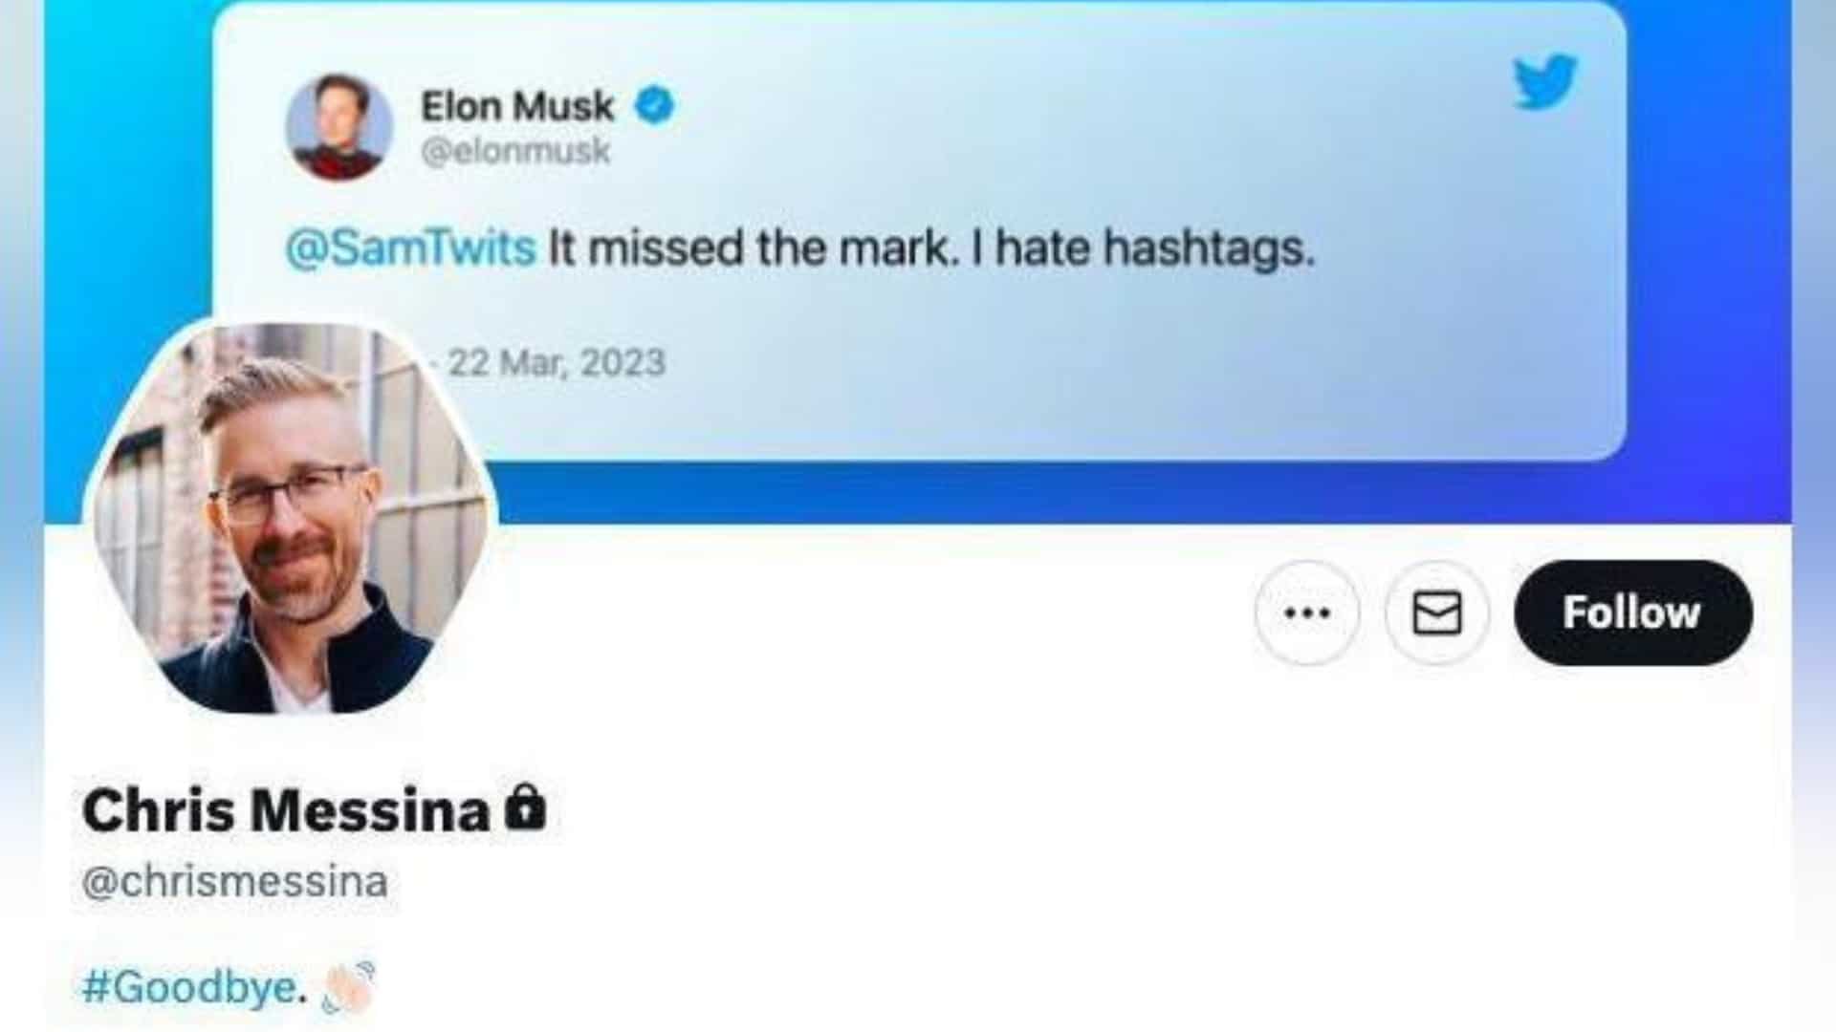Select the tweet text about hating hashtags
The height and width of the screenshot is (1032, 1836).
click(932, 247)
